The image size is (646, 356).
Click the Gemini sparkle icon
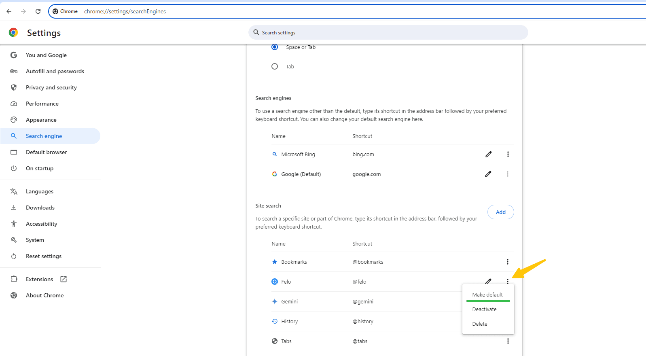tap(275, 301)
